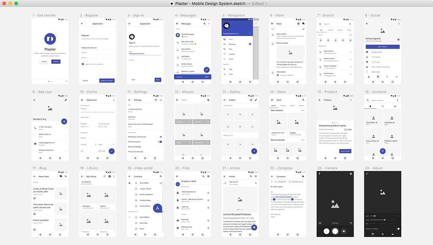The height and width of the screenshot is (245, 433).
Task: Click the large shutter button on Camera artboard
Action: [x=335, y=231]
